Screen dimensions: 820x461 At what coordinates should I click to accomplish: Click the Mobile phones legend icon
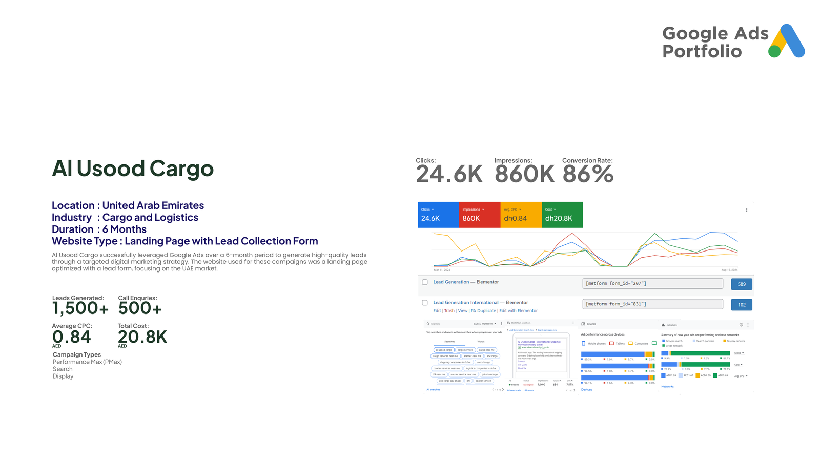[x=584, y=343]
